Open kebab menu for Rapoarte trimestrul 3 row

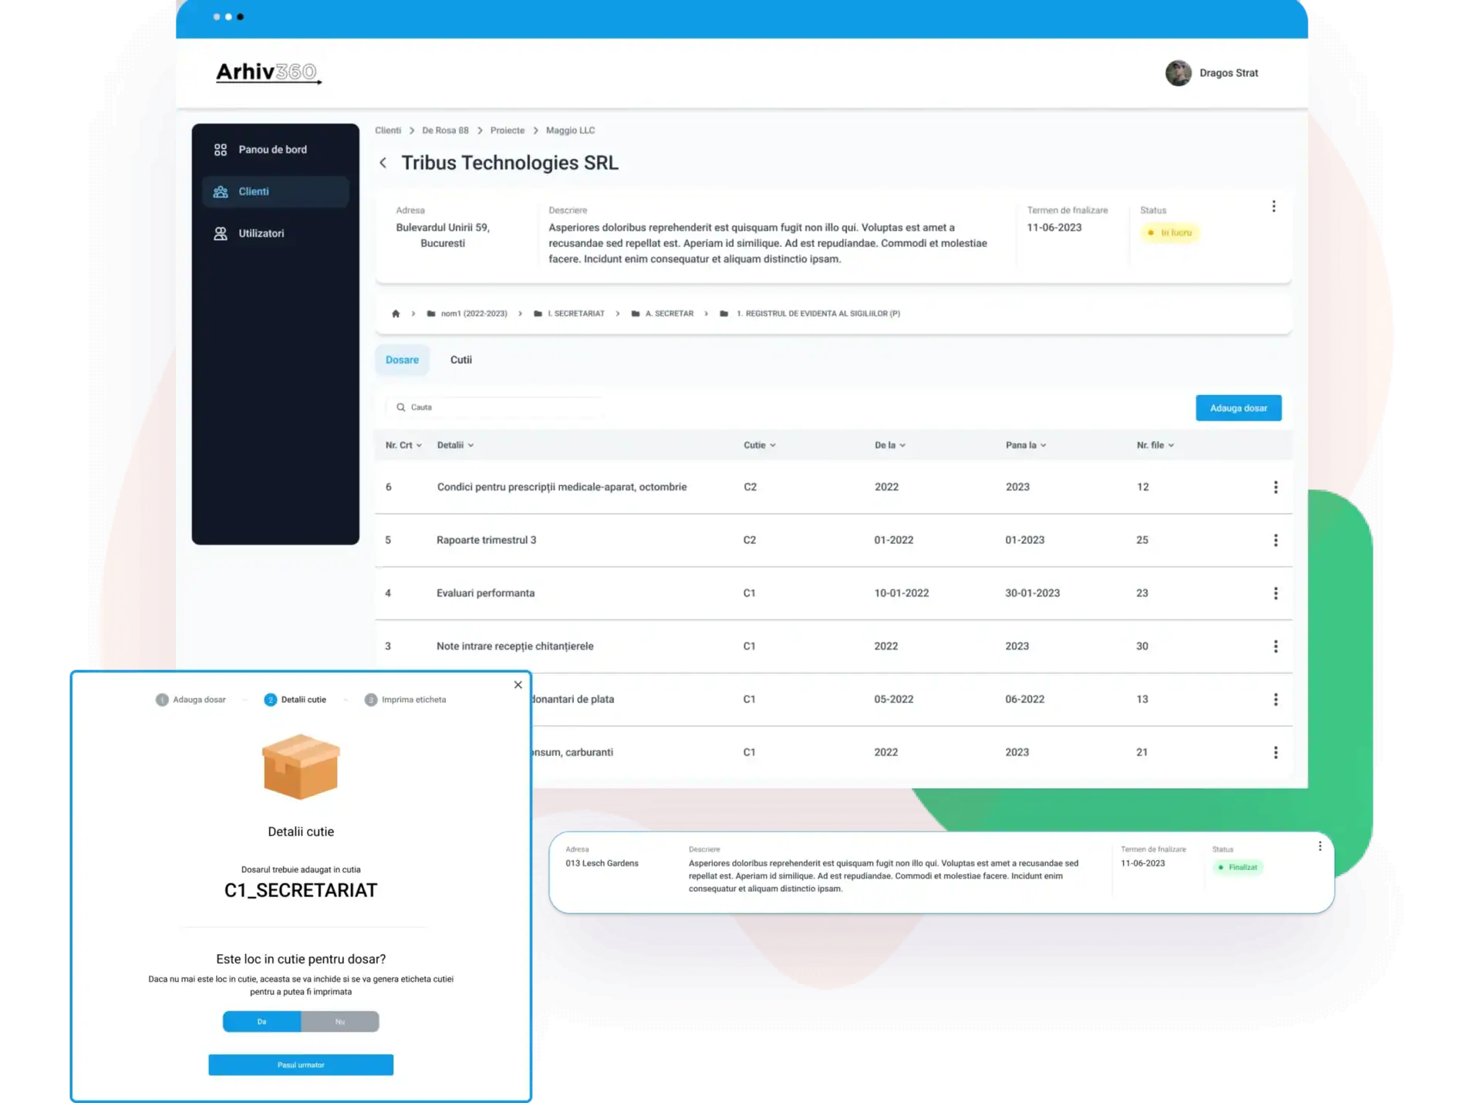pyautogui.click(x=1275, y=541)
